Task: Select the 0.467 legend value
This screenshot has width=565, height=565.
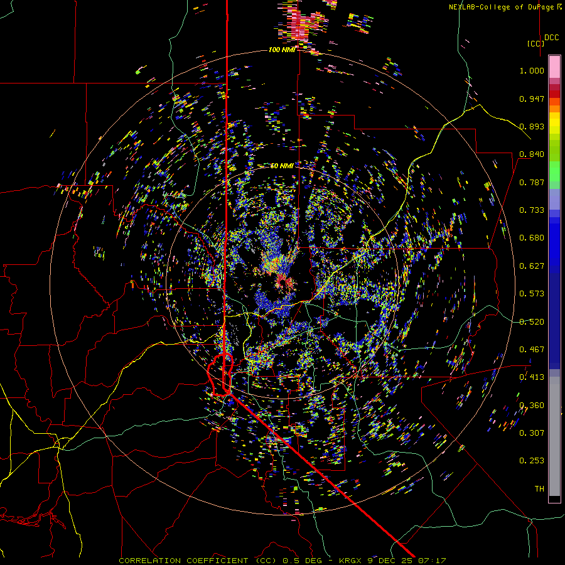Action: [x=532, y=350]
